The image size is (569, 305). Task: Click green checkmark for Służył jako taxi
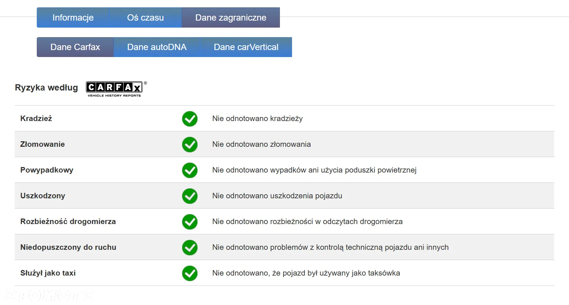click(190, 273)
